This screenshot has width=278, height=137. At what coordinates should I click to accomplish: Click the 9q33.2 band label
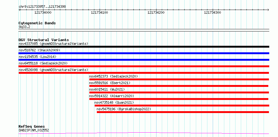(x=24, y=27)
